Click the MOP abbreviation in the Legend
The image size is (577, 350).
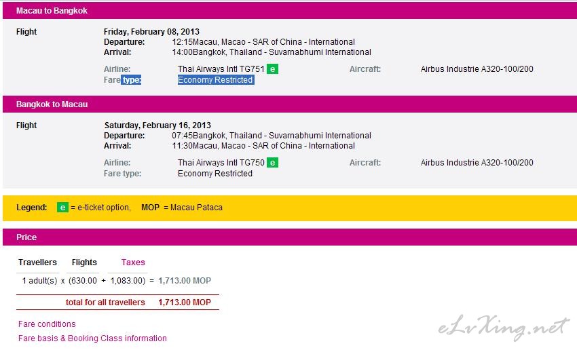tap(150, 208)
